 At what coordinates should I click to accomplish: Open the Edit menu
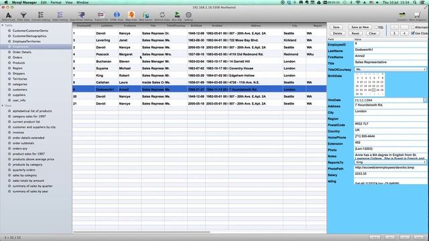point(44,2)
